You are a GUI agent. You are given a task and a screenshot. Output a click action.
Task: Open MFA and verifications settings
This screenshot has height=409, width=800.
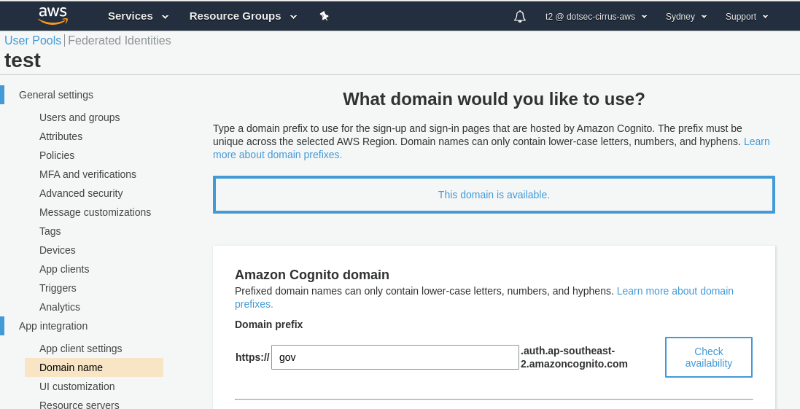click(x=88, y=174)
